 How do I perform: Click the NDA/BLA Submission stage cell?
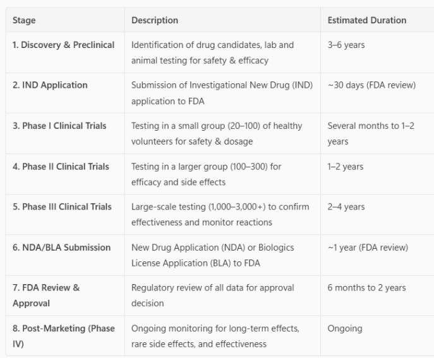coord(61,248)
